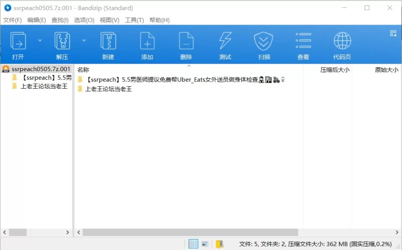Click folder icon of 上老王论坛当老王 in list
The image size is (402, 250).
pyautogui.click(x=80, y=89)
